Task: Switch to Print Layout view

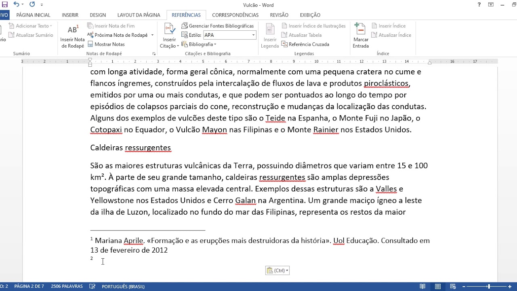Action: click(438, 287)
